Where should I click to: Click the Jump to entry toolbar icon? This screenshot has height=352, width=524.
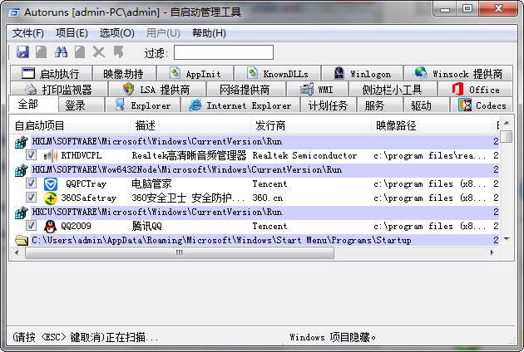click(x=118, y=52)
